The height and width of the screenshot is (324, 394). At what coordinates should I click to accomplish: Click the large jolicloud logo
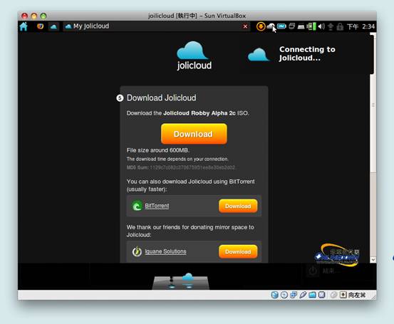[194, 56]
